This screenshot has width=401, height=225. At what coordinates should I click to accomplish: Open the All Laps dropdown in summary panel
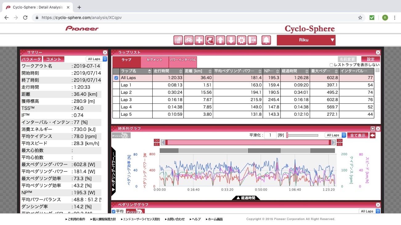(96, 59)
